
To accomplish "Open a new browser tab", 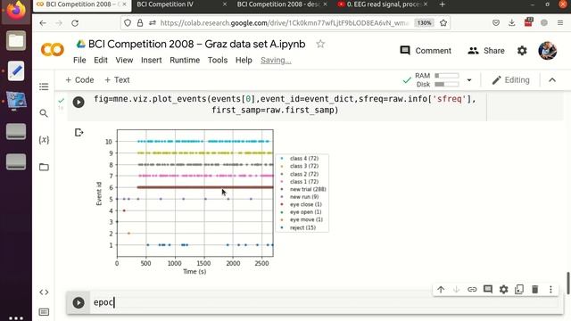I will [443, 4].
